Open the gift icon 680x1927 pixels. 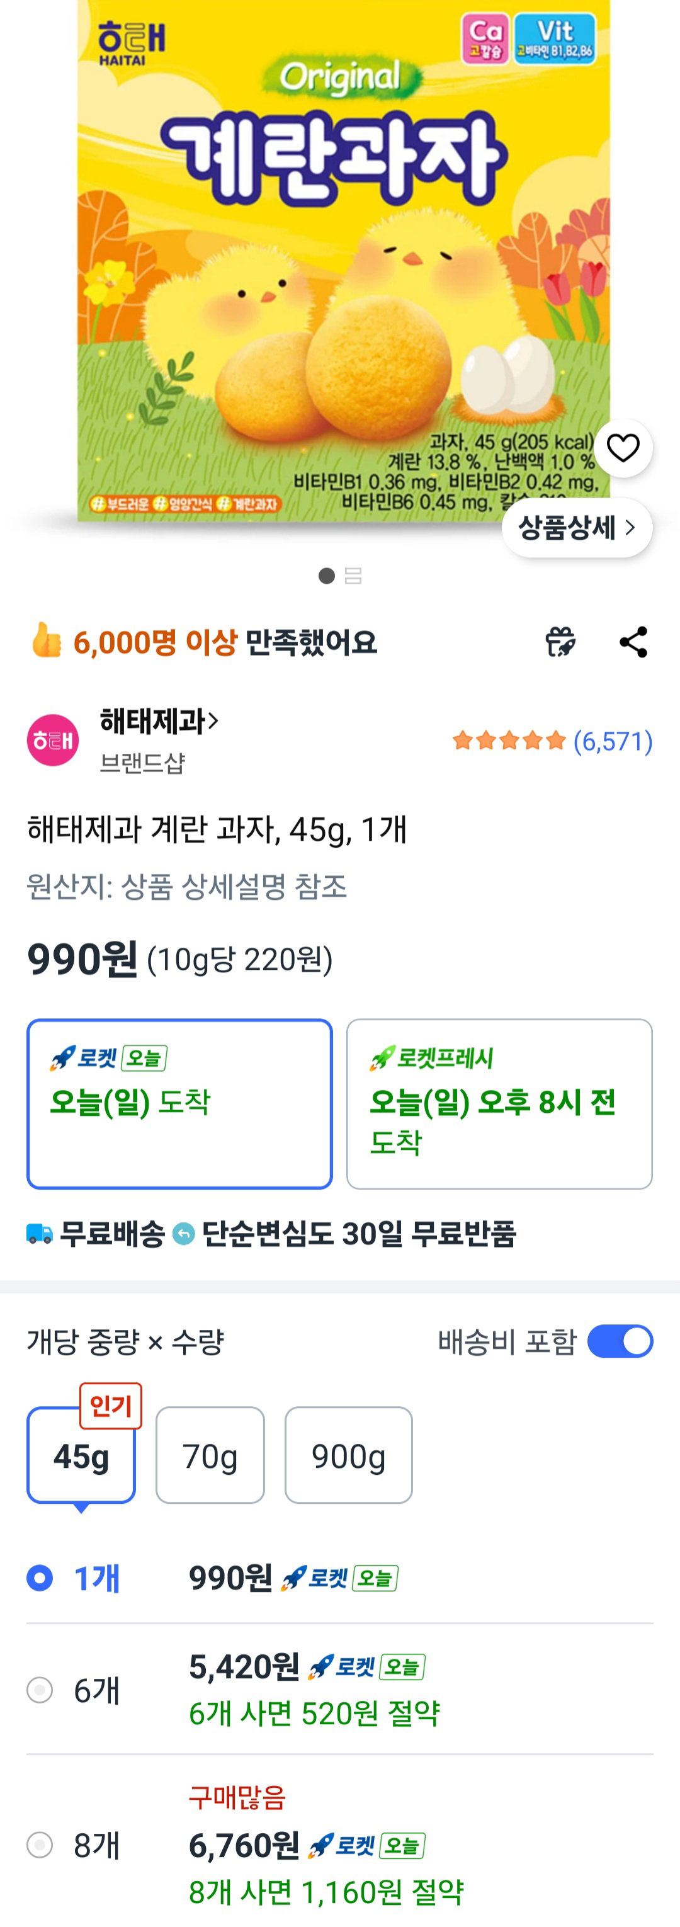click(x=560, y=642)
